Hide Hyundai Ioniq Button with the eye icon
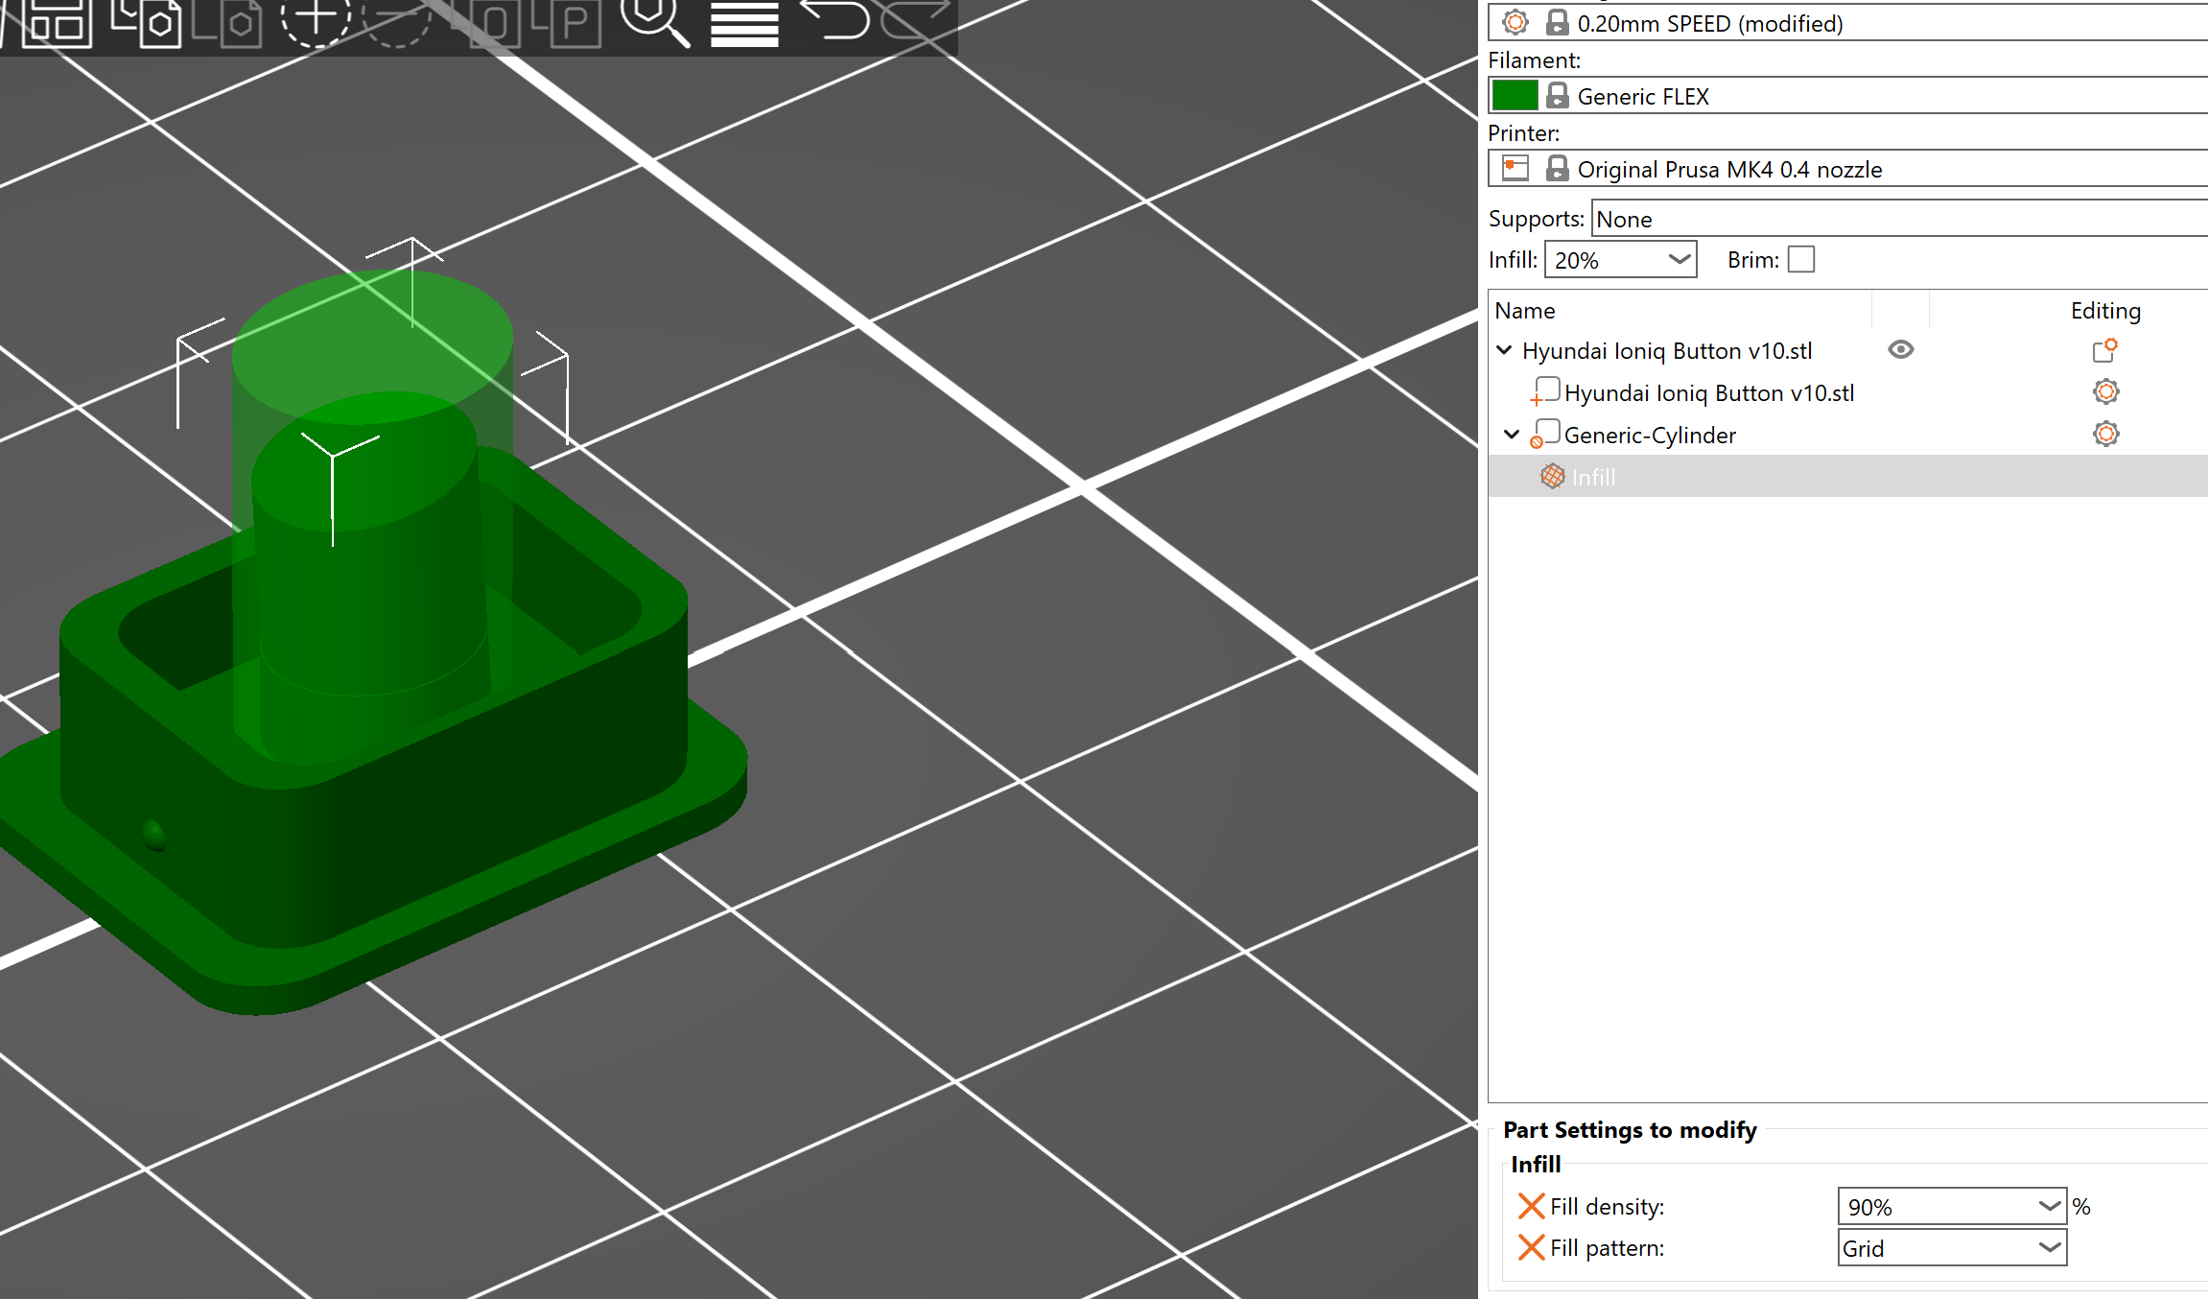 1900,350
